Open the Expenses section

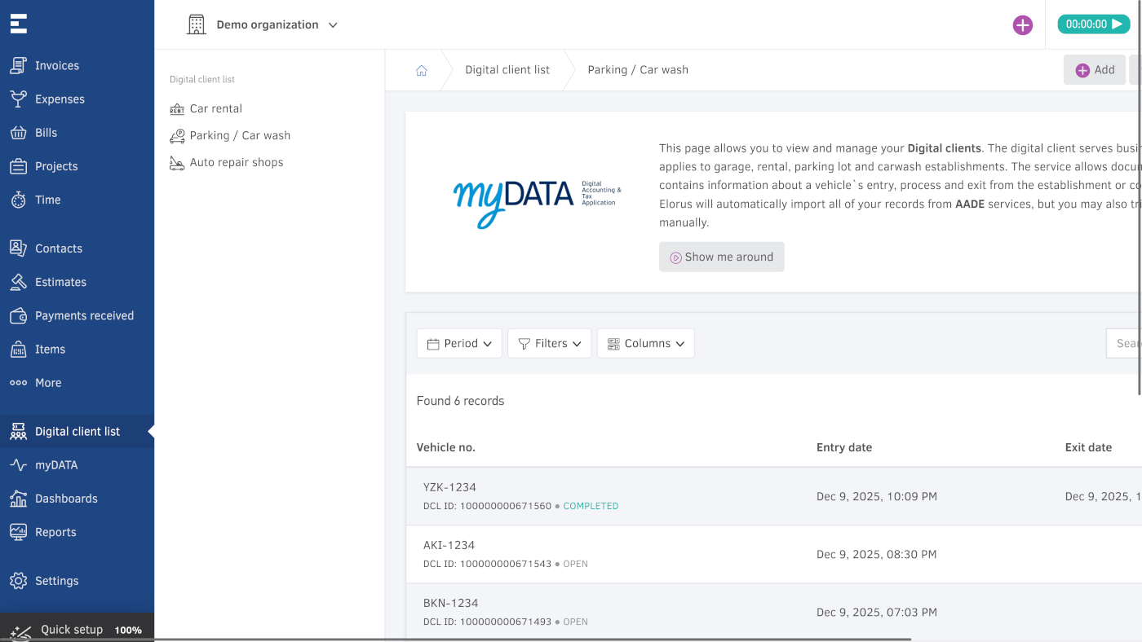(x=60, y=99)
